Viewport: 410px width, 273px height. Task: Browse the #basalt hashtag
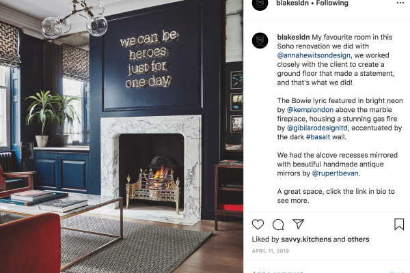[318, 137]
